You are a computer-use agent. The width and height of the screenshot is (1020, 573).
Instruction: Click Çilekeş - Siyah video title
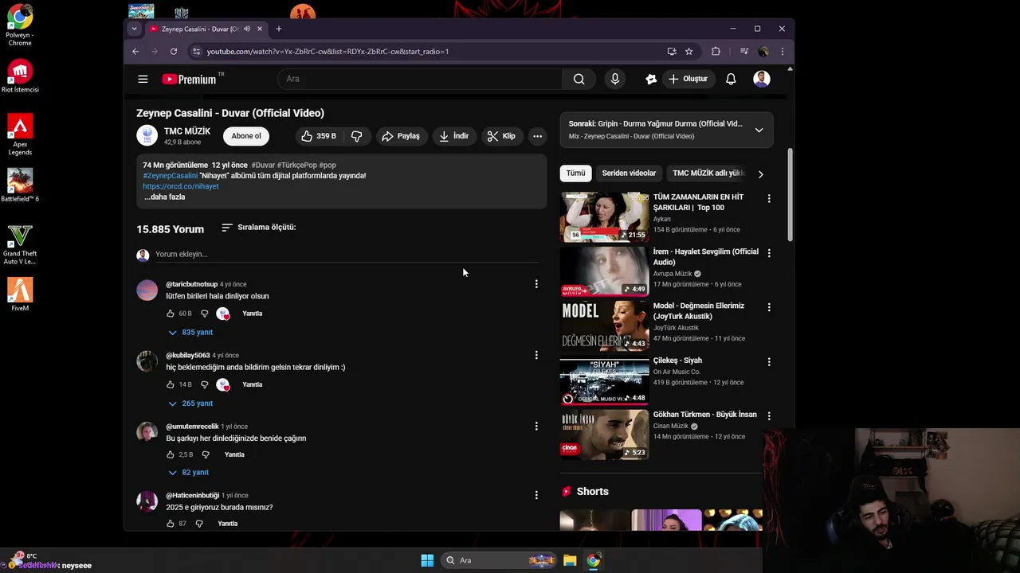677,361
